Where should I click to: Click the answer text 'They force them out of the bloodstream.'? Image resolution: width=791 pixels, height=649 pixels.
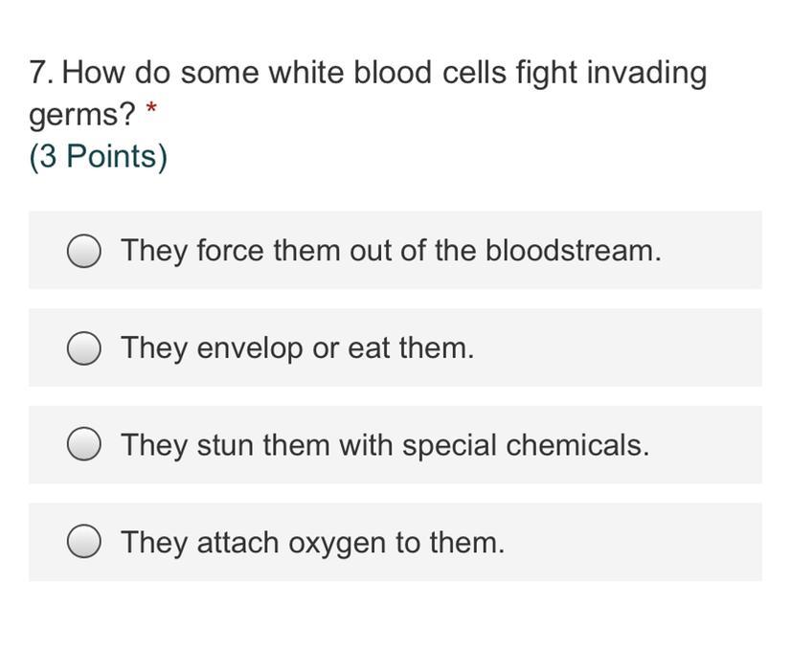pyautogui.click(x=391, y=251)
